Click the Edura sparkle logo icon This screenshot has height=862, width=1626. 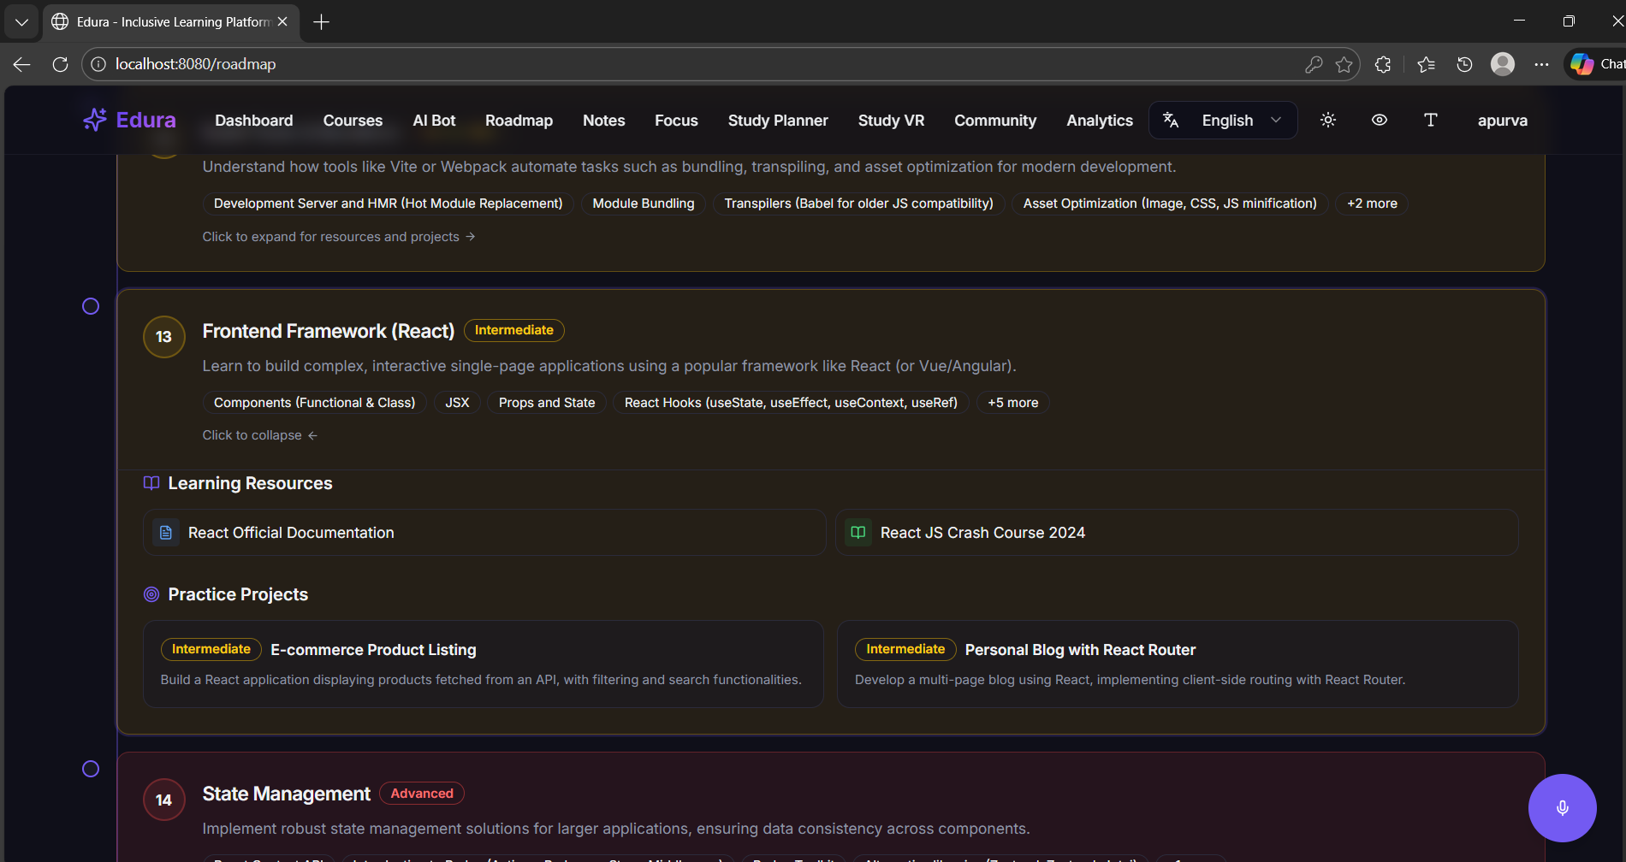(x=95, y=120)
